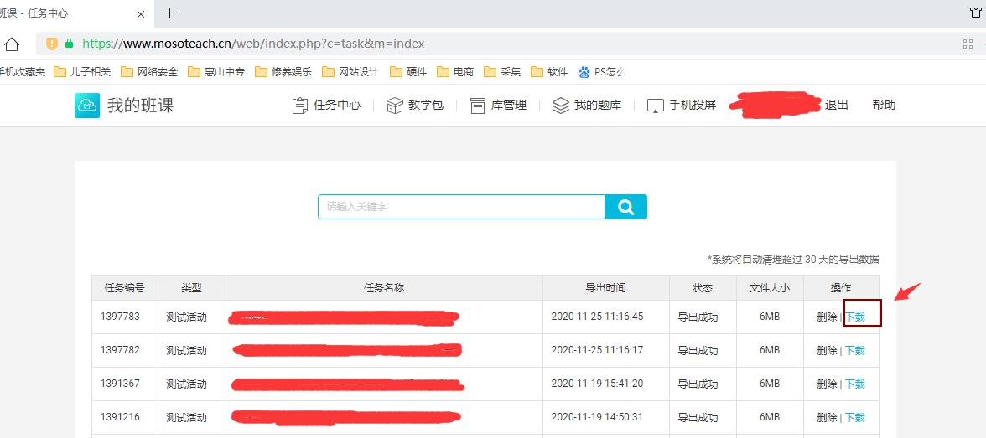Open 库管理 navigation item
The width and height of the screenshot is (986, 438).
pyautogui.click(x=498, y=105)
